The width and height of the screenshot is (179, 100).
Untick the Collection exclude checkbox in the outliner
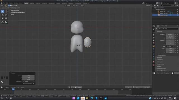point(157,10)
